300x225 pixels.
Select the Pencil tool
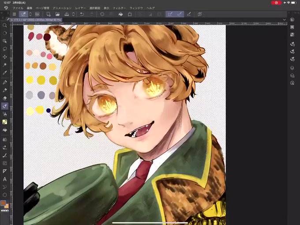pos(5,90)
